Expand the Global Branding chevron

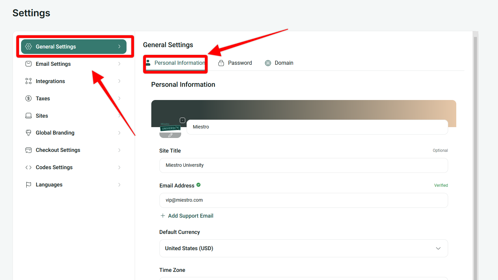[x=119, y=133]
